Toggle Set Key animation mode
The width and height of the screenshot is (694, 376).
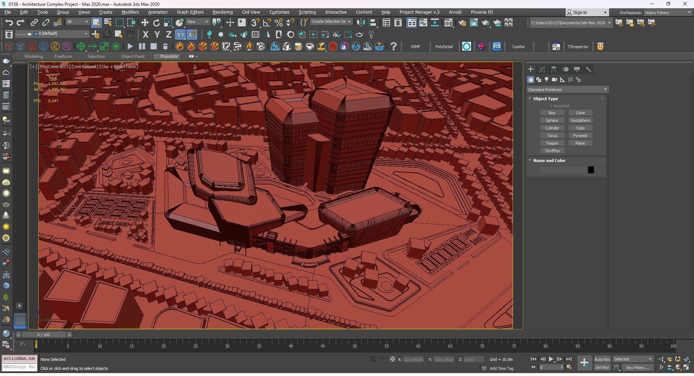[602, 368]
